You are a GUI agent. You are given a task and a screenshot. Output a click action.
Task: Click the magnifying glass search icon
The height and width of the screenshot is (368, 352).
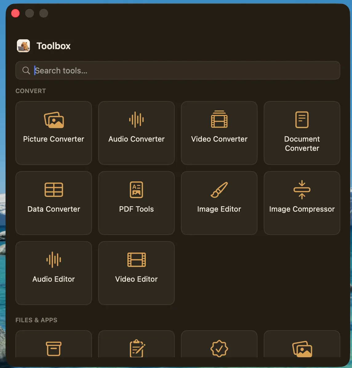pos(26,70)
